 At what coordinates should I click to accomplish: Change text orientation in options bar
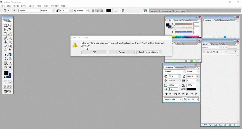[x=14, y=11]
